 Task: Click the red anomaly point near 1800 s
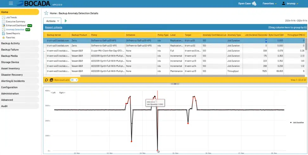pos(188,123)
